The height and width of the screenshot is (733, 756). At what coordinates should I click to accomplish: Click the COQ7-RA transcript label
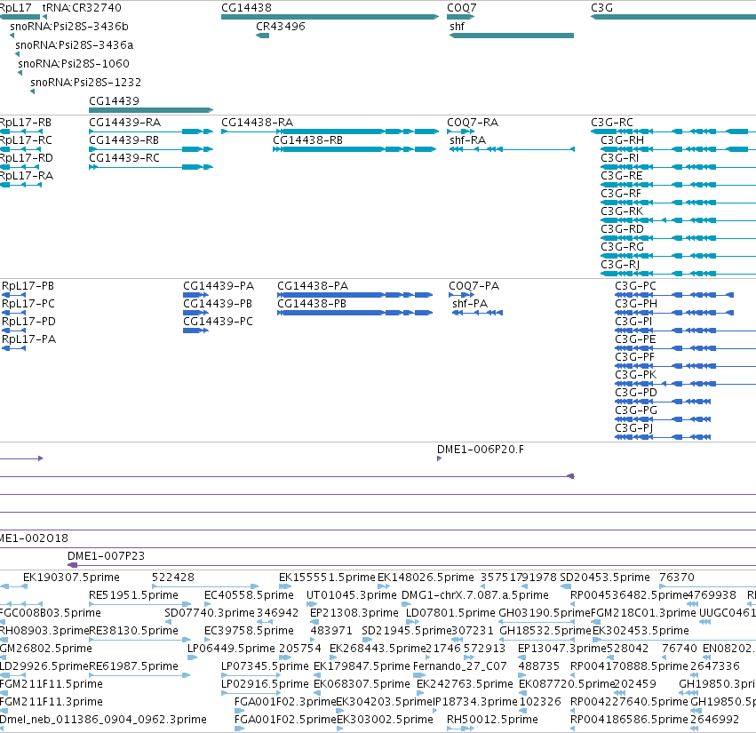472,123
